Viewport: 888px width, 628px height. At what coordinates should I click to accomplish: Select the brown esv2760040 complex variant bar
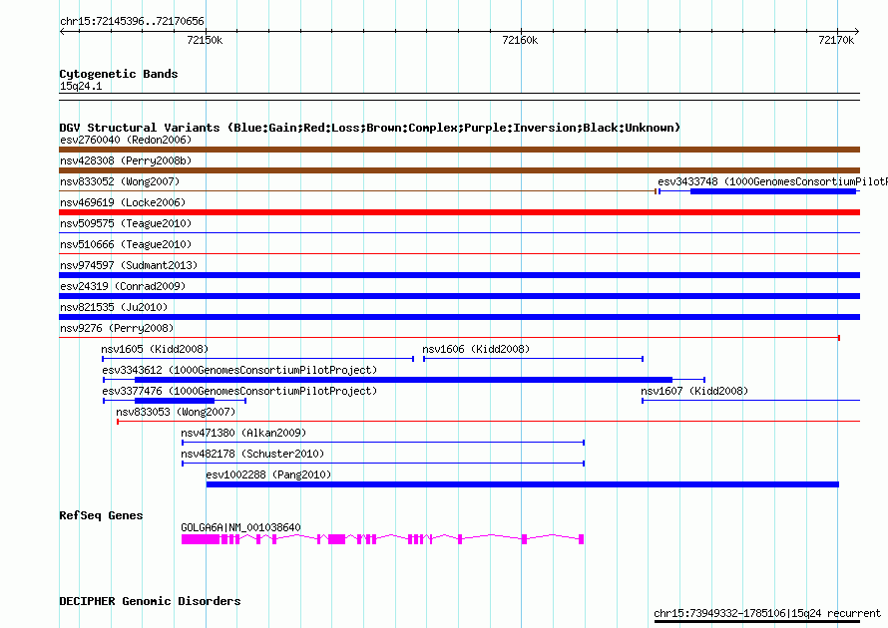coord(459,150)
